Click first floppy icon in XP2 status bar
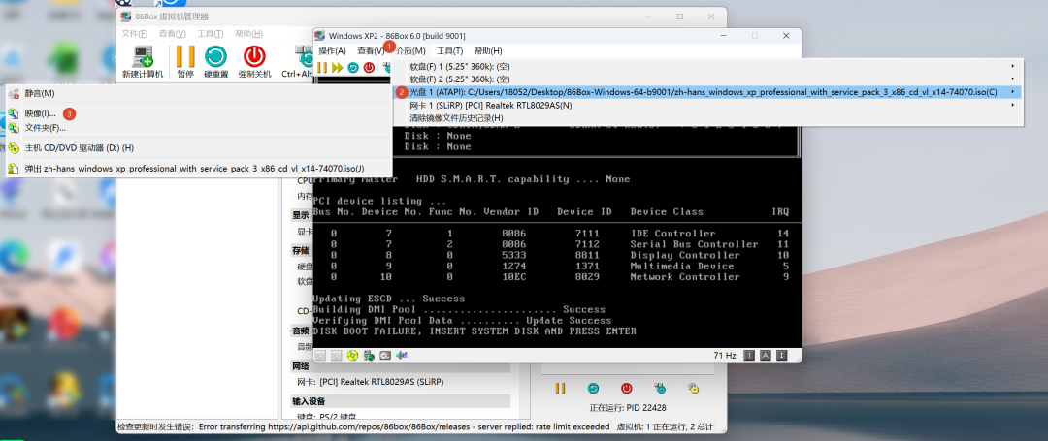Viewport: 1048px width, 441px height. 320,355
